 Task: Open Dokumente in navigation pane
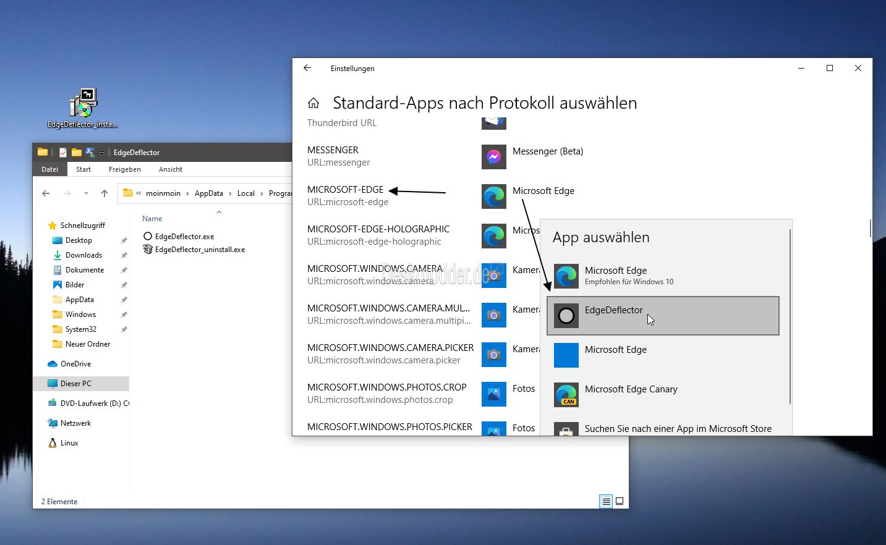(79, 270)
